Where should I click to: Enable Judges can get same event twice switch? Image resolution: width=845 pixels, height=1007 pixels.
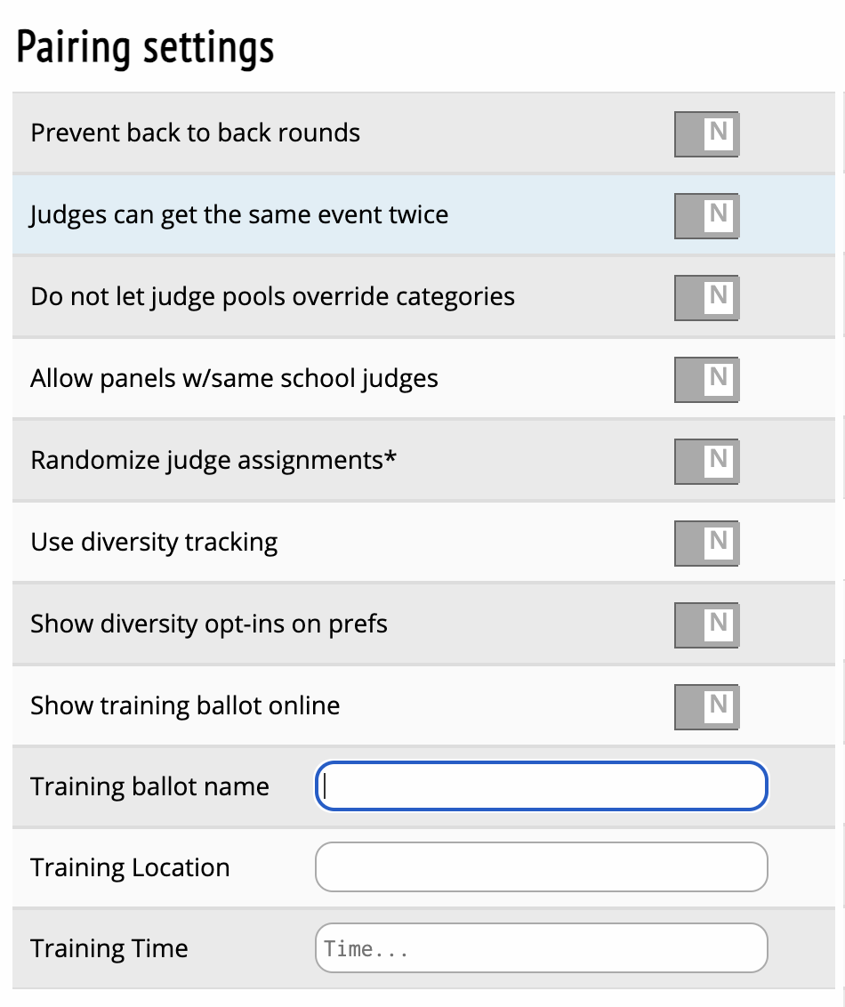click(x=706, y=215)
